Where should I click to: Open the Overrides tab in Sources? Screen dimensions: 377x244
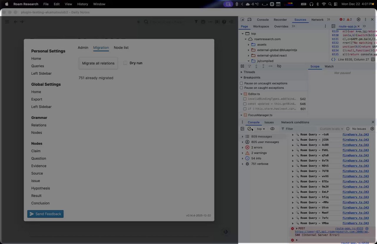pos(281,26)
